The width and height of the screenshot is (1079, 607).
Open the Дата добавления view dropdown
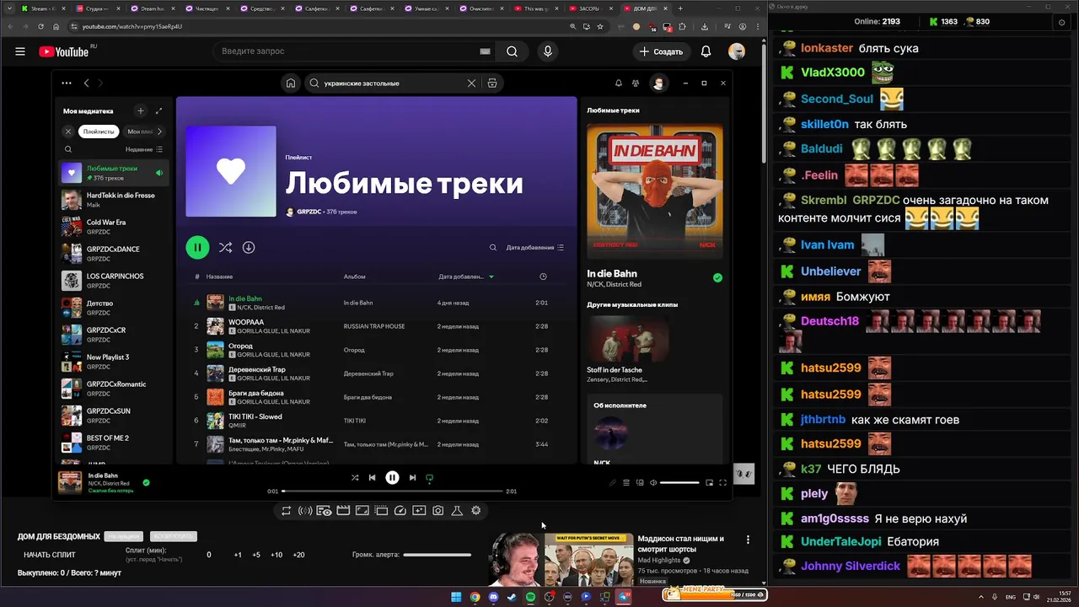point(535,247)
